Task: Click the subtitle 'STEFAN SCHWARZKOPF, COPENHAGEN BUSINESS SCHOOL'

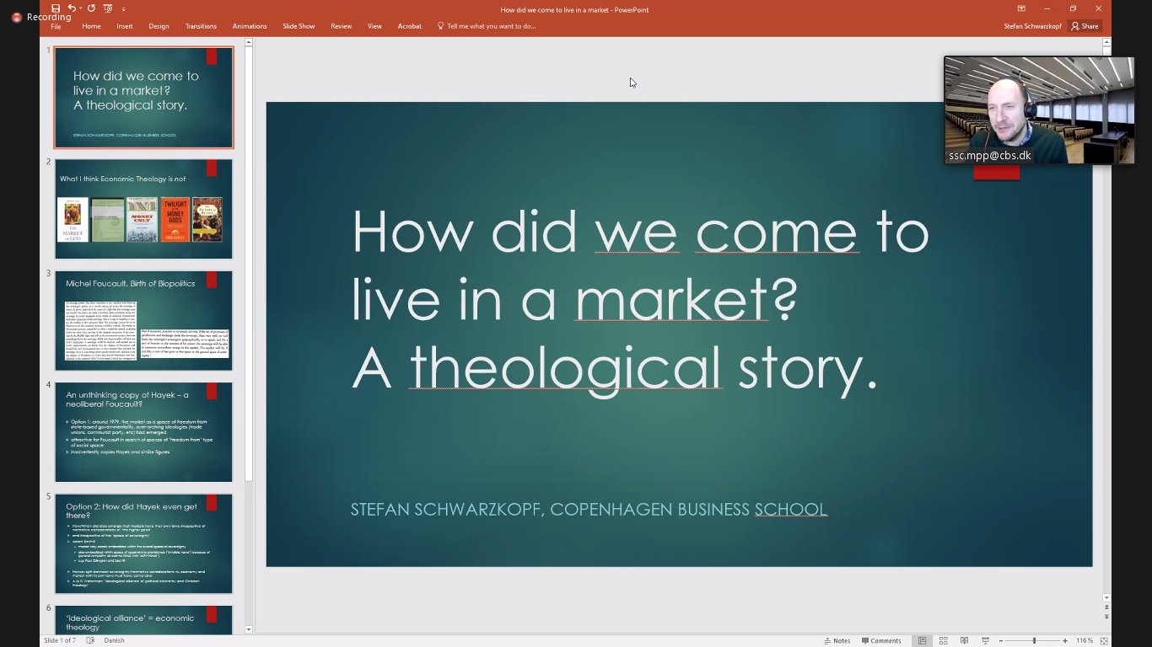Action: [589, 510]
